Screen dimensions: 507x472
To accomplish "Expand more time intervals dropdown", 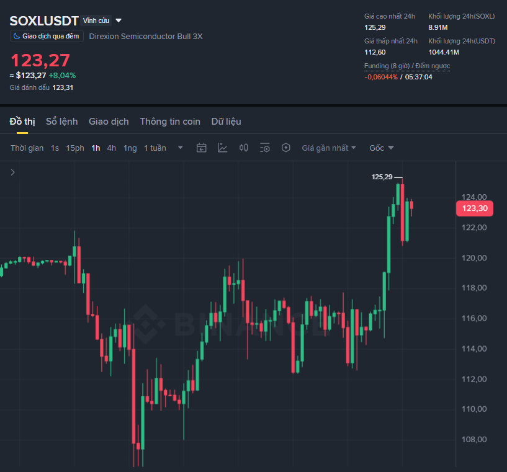I will tap(181, 148).
